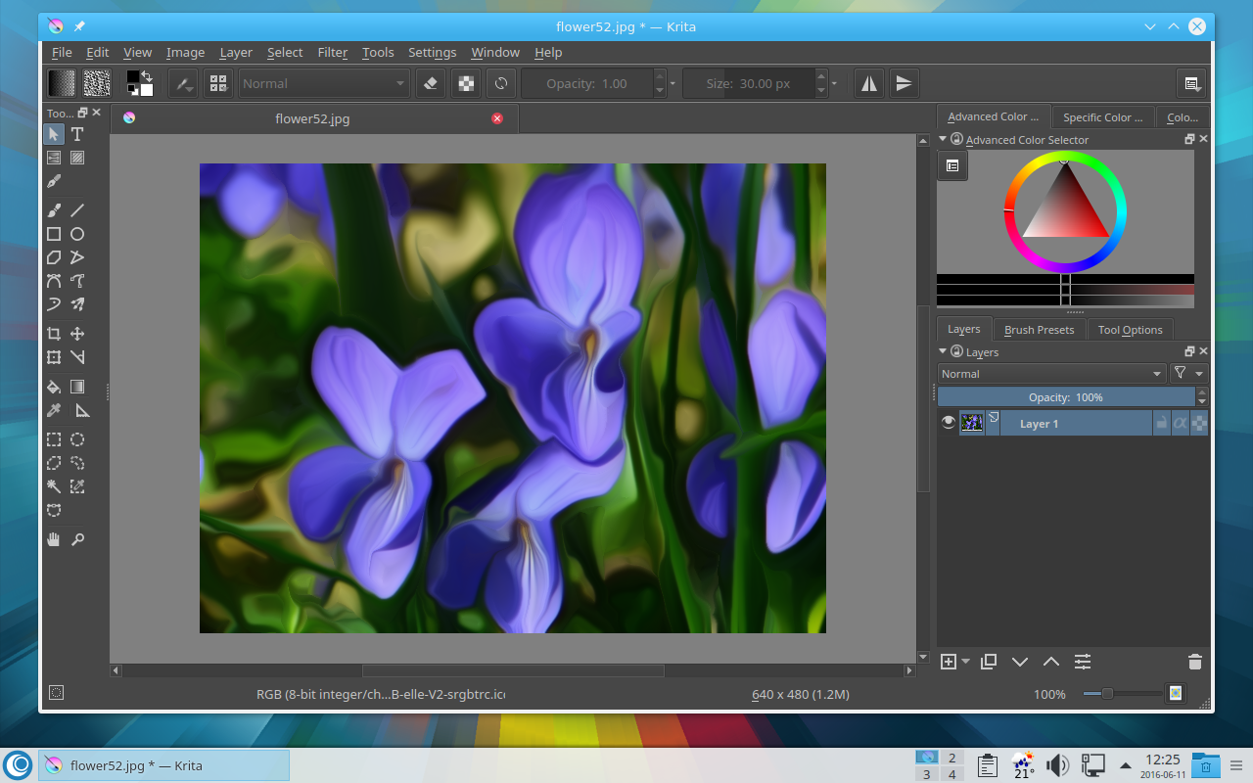Switch to the Brush Presets tab
Image resolution: width=1253 pixels, height=783 pixels.
click(1039, 330)
